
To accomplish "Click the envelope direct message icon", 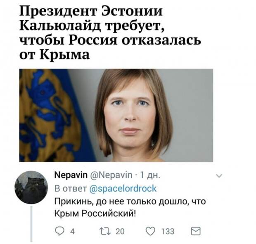I will (x=196, y=231).
